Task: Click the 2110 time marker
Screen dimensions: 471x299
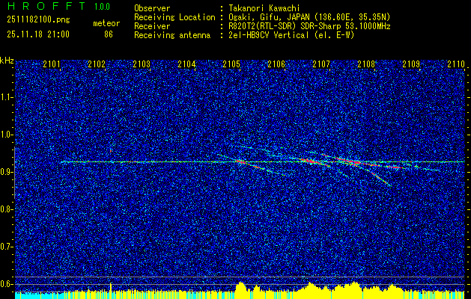Action: pos(456,64)
